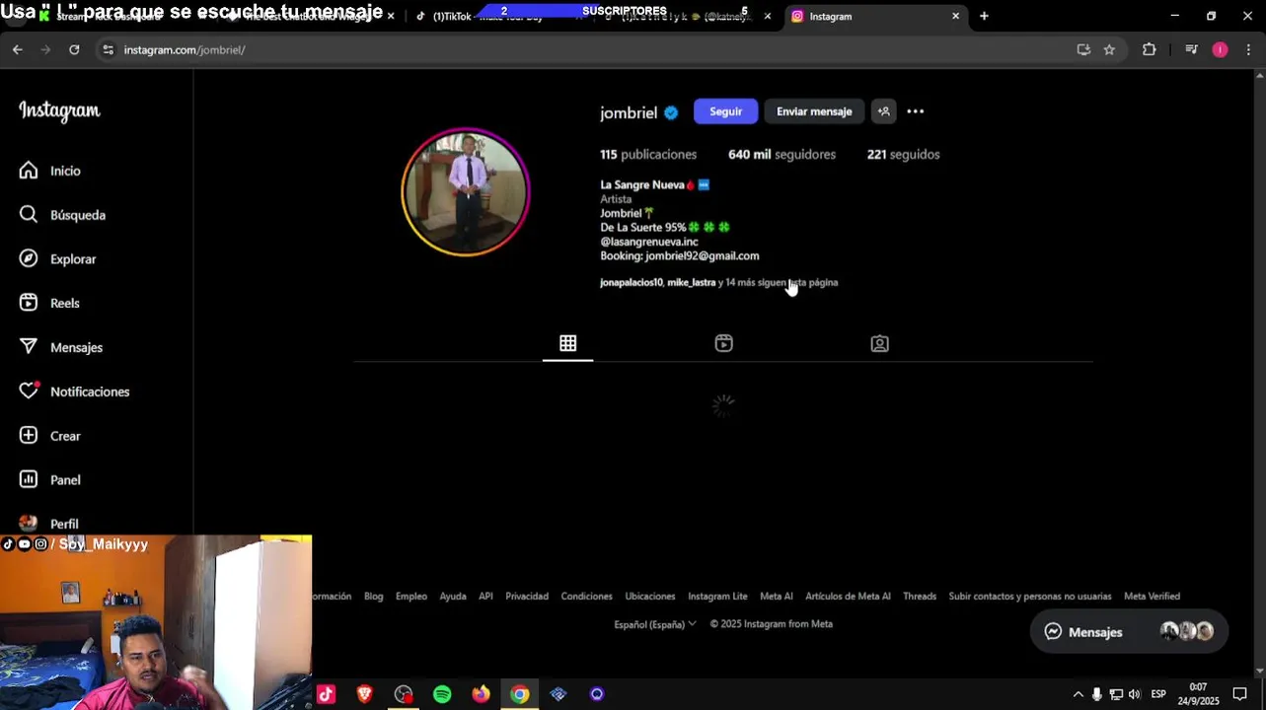Click the verified badge next to jombriel
Screen dimensions: 1266x710
point(671,112)
